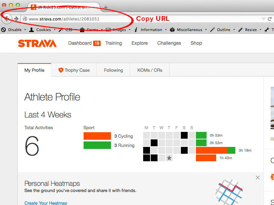Click the star marker in activity calendar
Viewport: 274px width, 205px height.
[169, 158]
